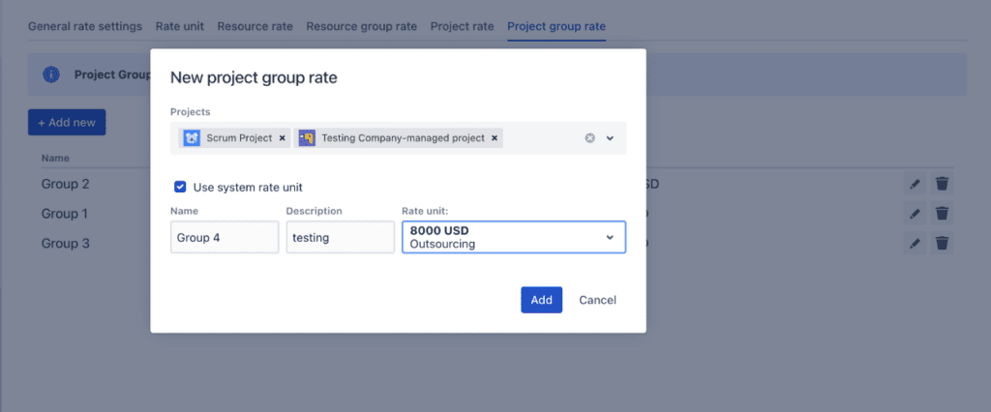Uncheck Use system rate unit
991x412 pixels.
pos(180,187)
